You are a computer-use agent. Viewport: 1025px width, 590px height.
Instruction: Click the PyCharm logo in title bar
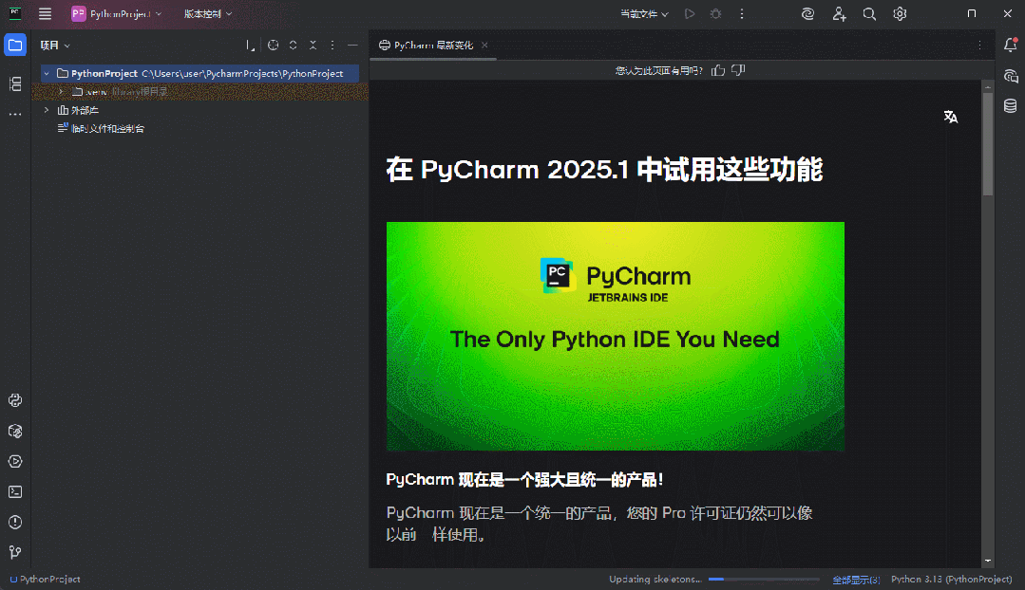coord(14,13)
